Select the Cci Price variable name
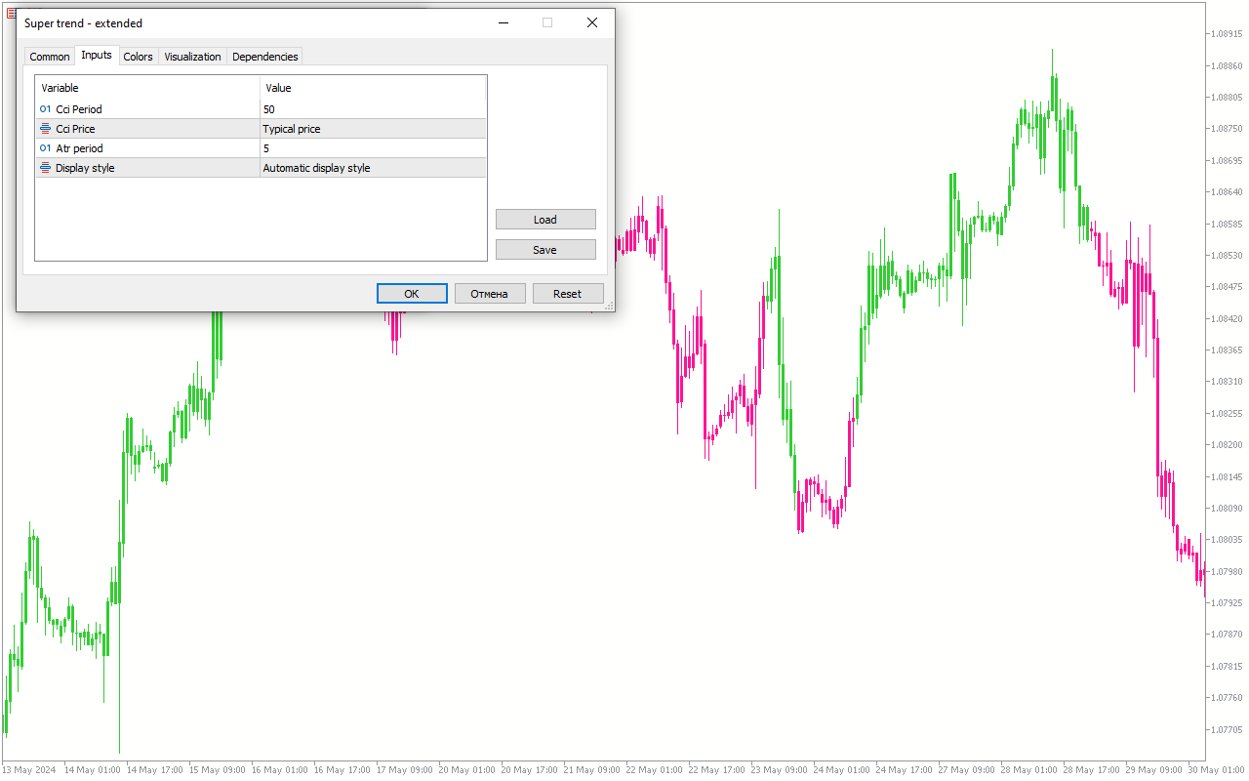Screen dimensions: 1249x781 pos(75,129)
